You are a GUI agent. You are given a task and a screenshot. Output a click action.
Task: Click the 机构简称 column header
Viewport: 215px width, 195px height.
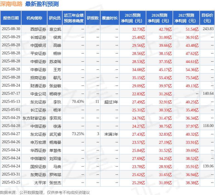[x=34, y=18]
